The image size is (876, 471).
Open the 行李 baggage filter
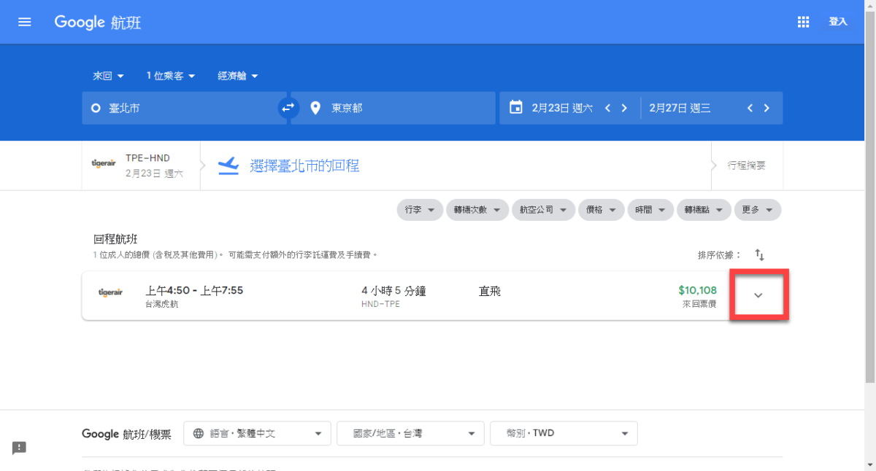420,210
